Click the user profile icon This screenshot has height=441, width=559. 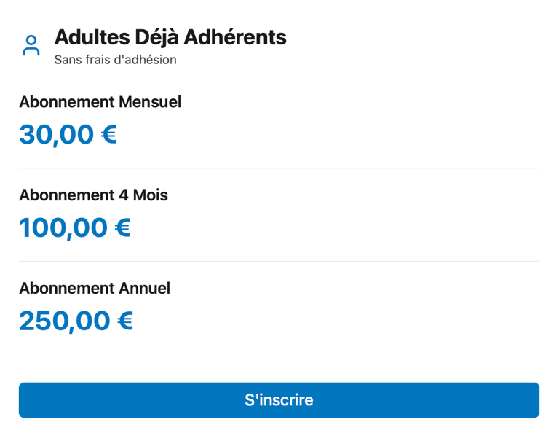(31, 45)
